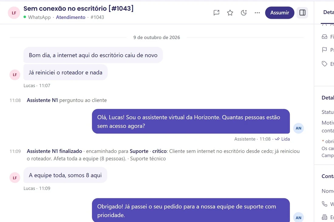Click the message 'Obrigado! Já passei o seu pedido'
The width and height of the screenshot is (334, 222).
(191, 210)
